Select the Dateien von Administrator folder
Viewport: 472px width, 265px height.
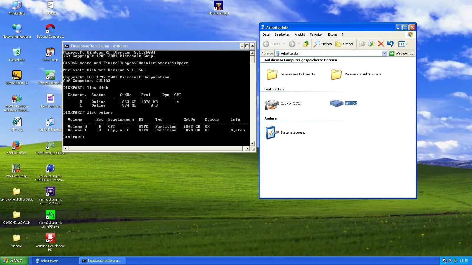pos(356,74)
